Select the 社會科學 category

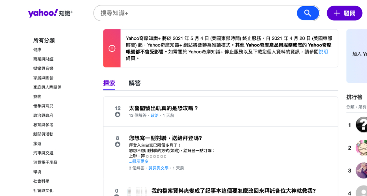[41, 181]
